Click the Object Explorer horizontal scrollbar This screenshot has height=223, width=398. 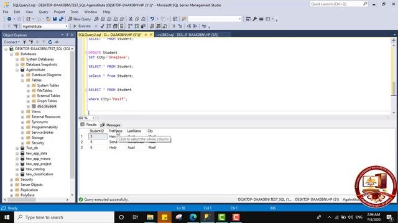point(22,199)
